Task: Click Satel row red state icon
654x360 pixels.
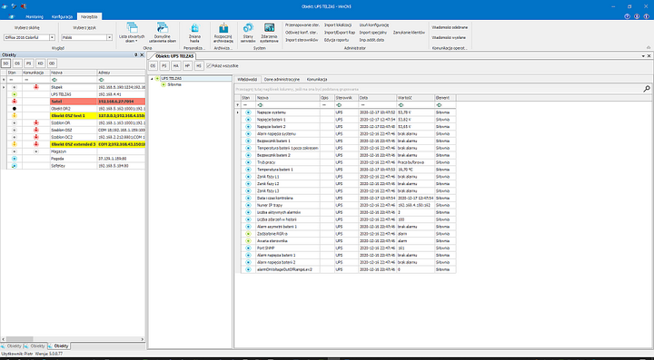Action: point(15,102)
